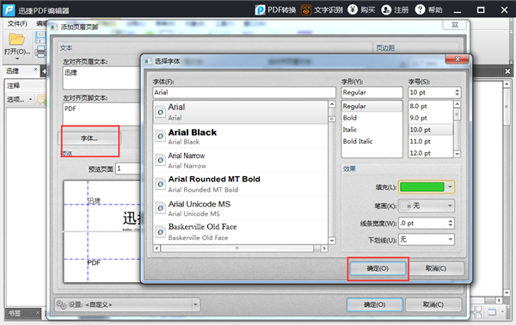This screenshot has height=325, width=516.
Task: Choose Arial Unicode MS font
Action: (241, 208)
